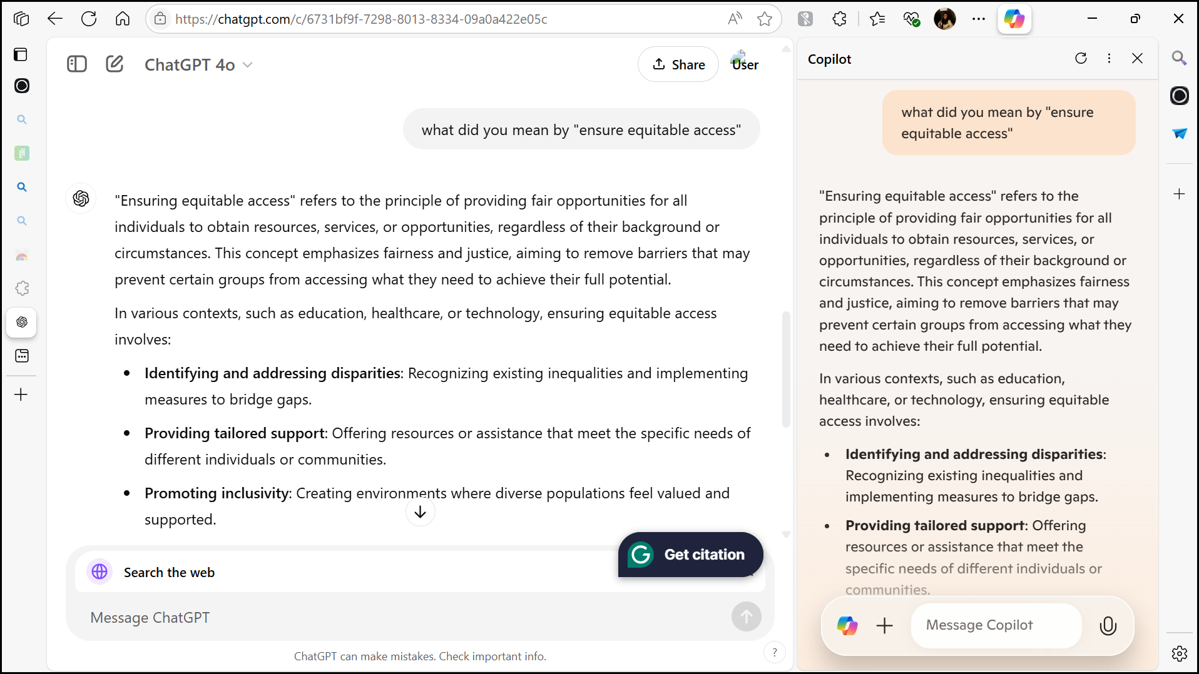Open the blue paper plane sidebar app

coord(1180,133)
